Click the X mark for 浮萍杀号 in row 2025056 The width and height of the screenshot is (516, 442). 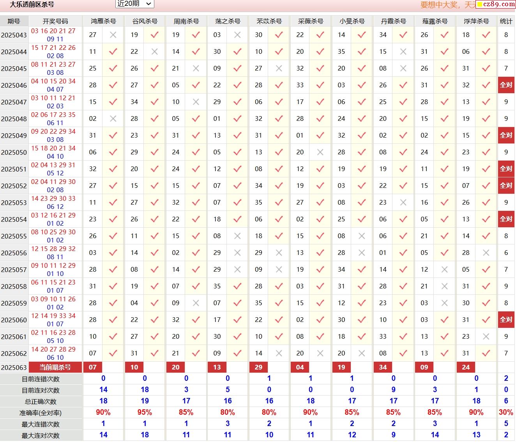tap(486, 253)
